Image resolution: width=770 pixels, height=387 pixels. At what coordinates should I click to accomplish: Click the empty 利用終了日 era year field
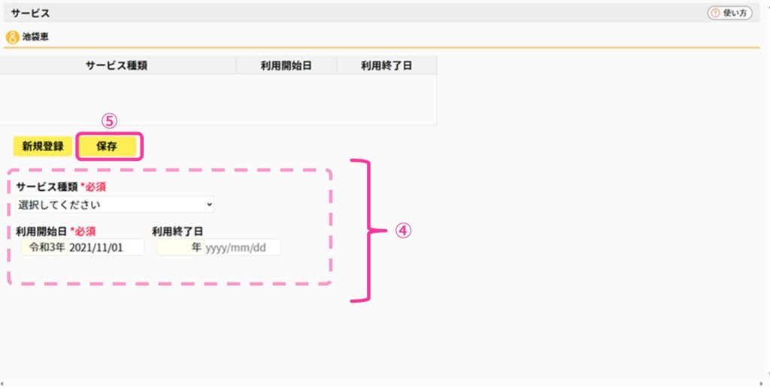coord(180,247)
